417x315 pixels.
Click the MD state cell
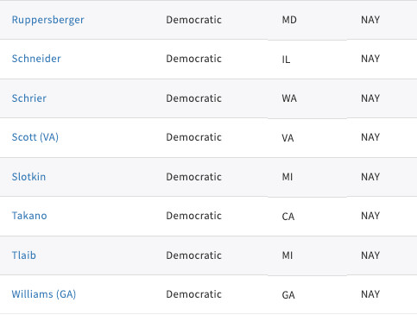[x=289, y=20]
